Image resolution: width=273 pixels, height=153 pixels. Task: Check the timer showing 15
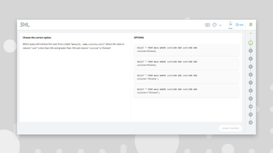coord(230,25)
